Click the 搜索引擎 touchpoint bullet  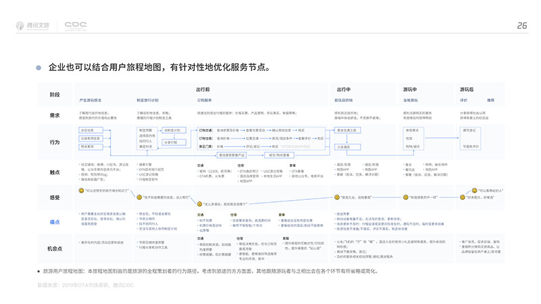(144, 165)
